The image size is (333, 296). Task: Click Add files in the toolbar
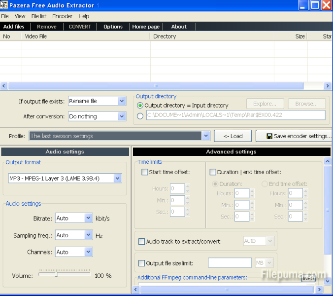pos(14,27)
